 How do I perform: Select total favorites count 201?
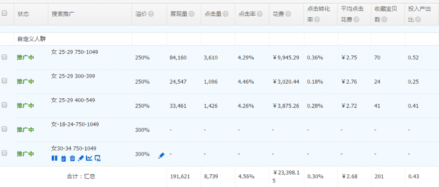(379, 177)
